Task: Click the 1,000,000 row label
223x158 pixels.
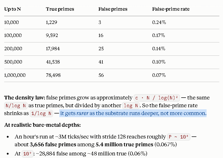Action: pos(15,75)
